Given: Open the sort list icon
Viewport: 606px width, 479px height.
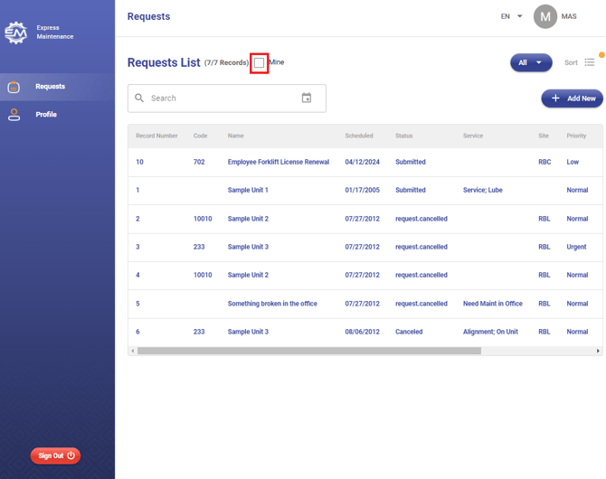Looking at the screenshot, I should 590,62.
